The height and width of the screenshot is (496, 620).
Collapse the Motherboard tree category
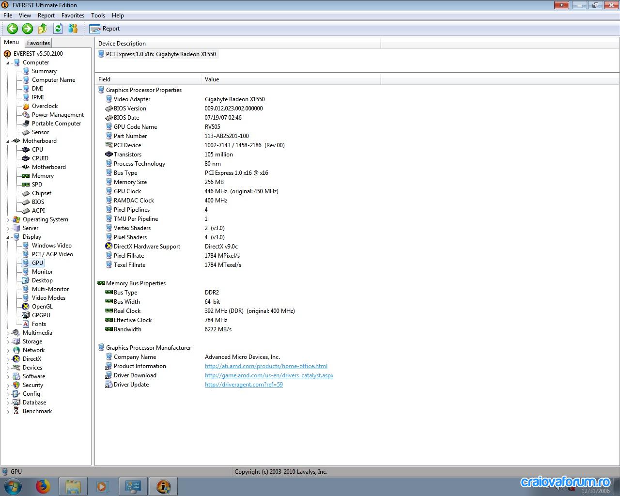pos(8,141)
